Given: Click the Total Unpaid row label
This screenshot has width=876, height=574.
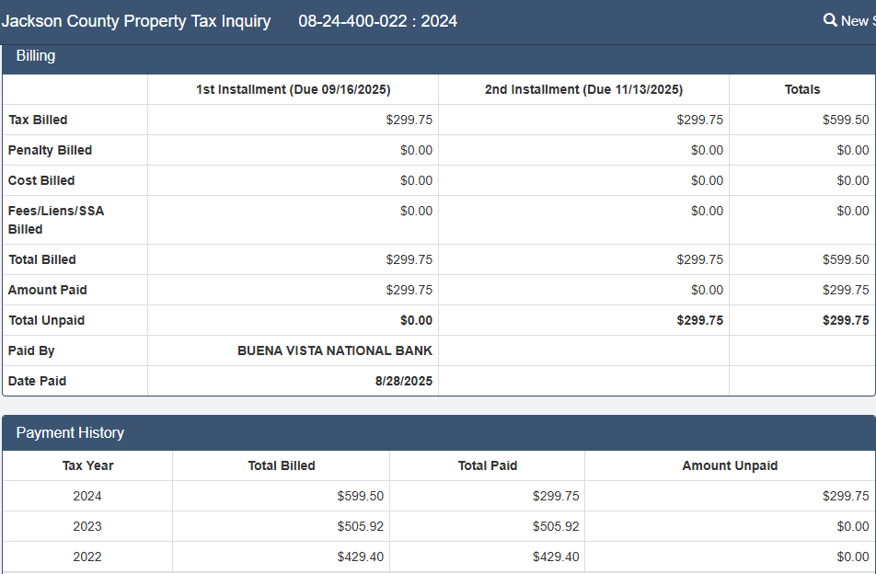Looking at the screenshot, I should 46,320.
